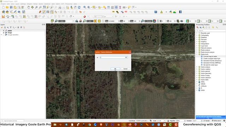
Task: Collapse the Raster tools group
Action: point(197,54)
